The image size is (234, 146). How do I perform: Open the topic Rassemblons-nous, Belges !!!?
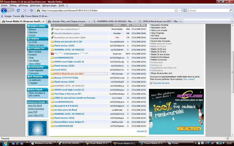(x=69, y=122)
